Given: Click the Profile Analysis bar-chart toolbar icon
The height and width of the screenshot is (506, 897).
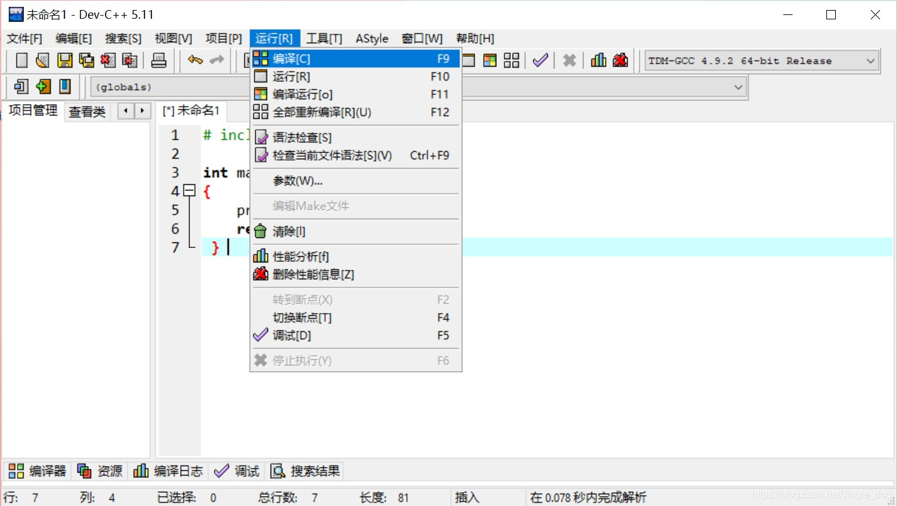Looking at the screenshot, I should (x=598, y=61).
